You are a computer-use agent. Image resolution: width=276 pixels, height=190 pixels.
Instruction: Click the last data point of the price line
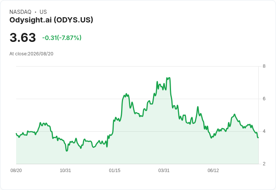[x=258, y=138]
